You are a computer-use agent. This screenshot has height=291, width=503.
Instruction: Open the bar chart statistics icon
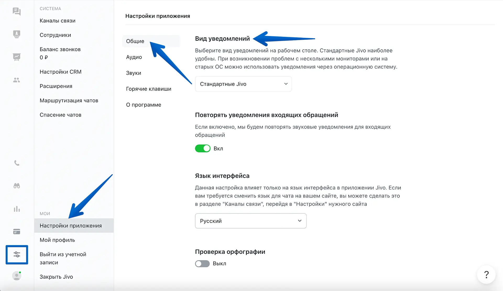(17, 209)
